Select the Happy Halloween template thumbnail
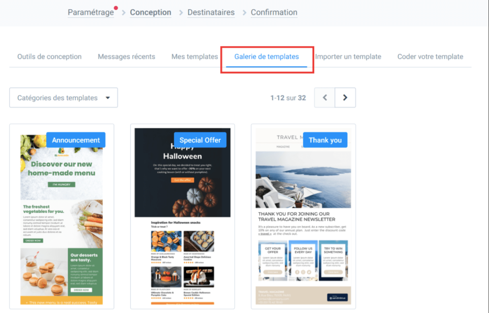The height and width of the screenshot is (313, 489). pos(182,216)
